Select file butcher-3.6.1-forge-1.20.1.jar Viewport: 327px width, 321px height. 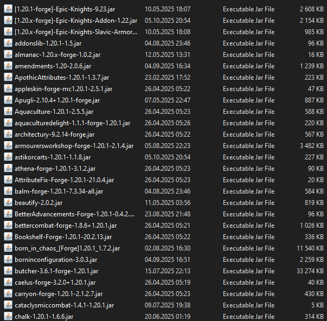point(56,271)
